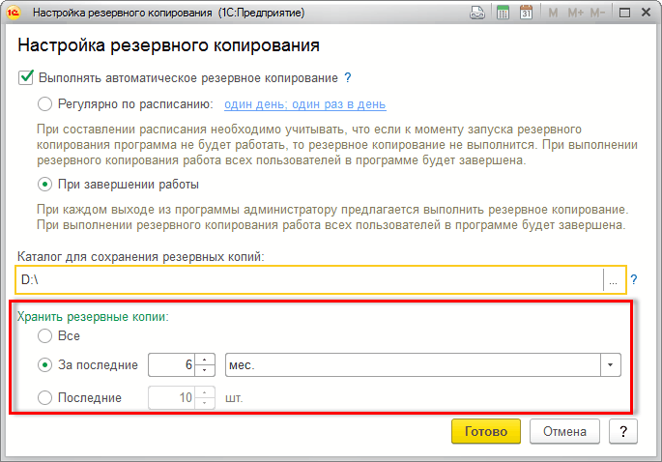662x462 pixels.
Task: Select 'Последние' radio option
Action: coord(44,397)
